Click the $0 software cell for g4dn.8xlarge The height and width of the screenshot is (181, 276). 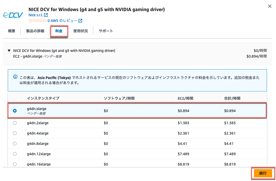pyautogui.click(x=106, y=144)
